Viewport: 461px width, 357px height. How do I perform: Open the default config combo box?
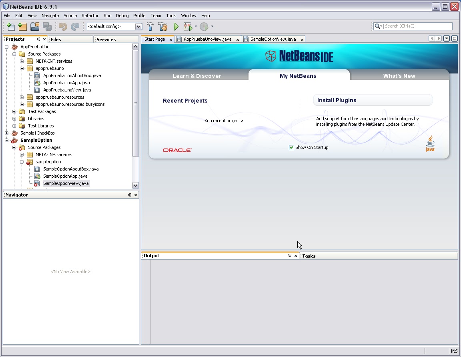[138, 26]
